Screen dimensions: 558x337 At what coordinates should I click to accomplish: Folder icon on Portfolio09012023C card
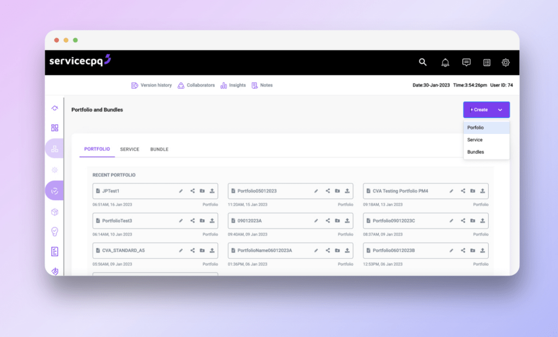472,220
